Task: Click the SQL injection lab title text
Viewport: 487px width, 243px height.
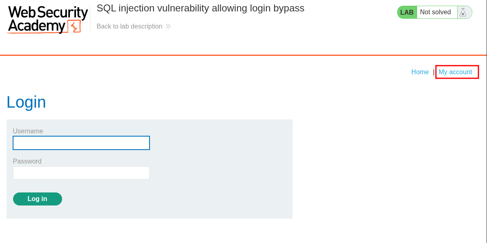Action: click(200, 8)
